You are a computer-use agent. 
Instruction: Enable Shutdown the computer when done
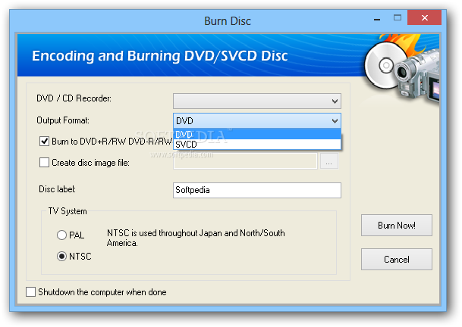[31, 291]
